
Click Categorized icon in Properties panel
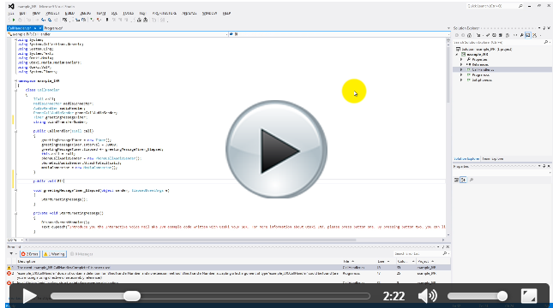(456, 180)
